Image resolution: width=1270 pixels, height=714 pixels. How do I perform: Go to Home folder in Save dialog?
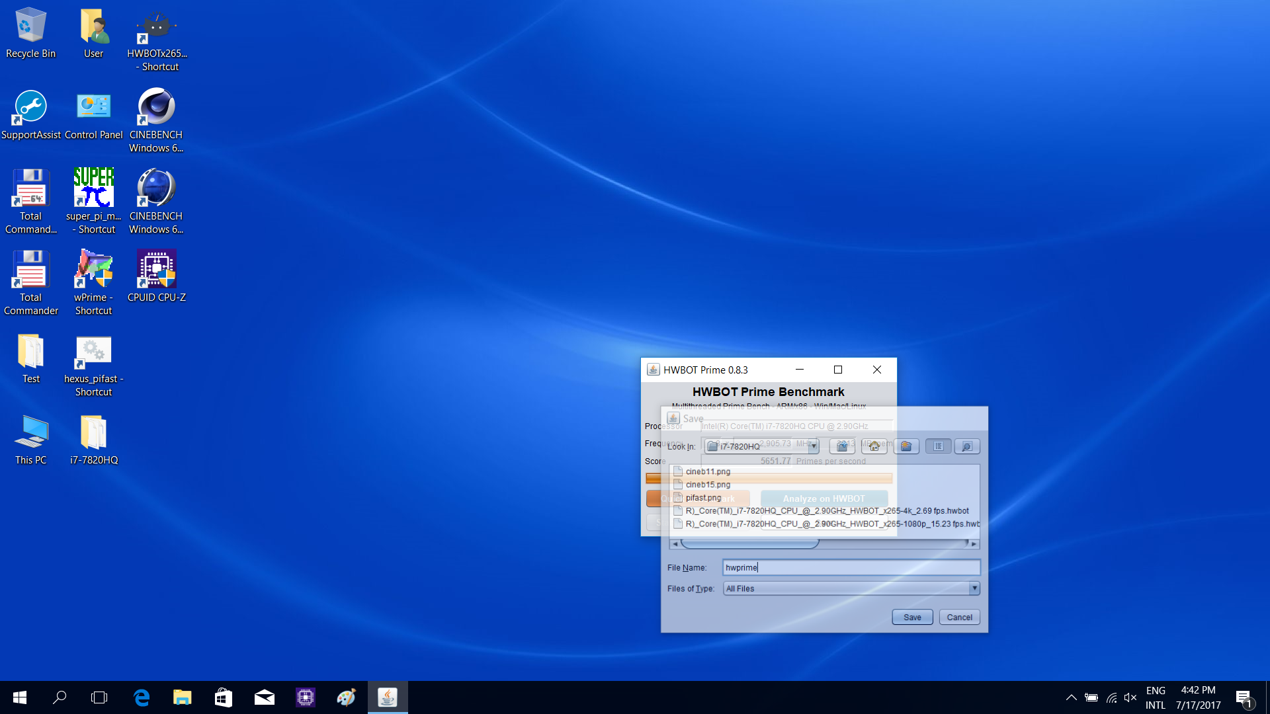[x=874, y=446]
